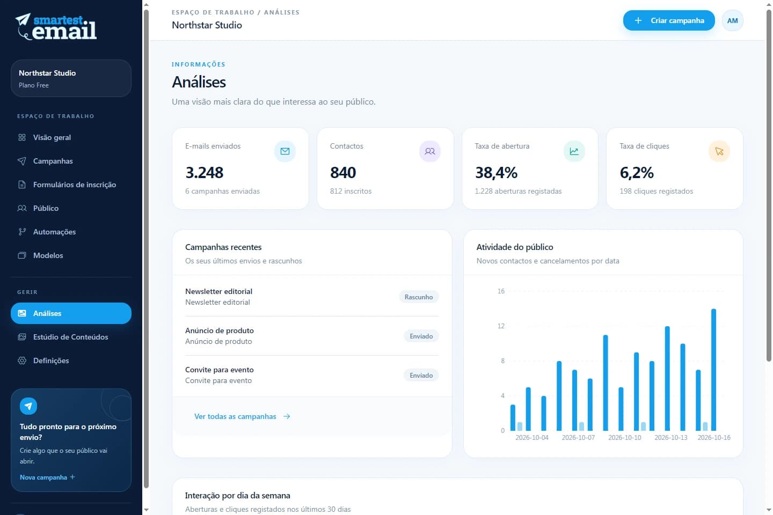This screenshot has width=773, height=515.
Task: Click envelope icon on E-mails enviados card
Action: point(285,151)
